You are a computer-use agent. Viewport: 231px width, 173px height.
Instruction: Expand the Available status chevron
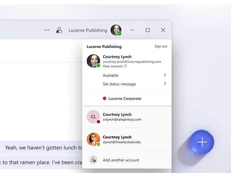165,75
